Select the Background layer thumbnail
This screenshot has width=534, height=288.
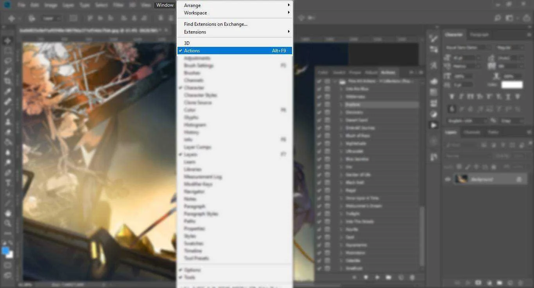[x=461, y=180]
